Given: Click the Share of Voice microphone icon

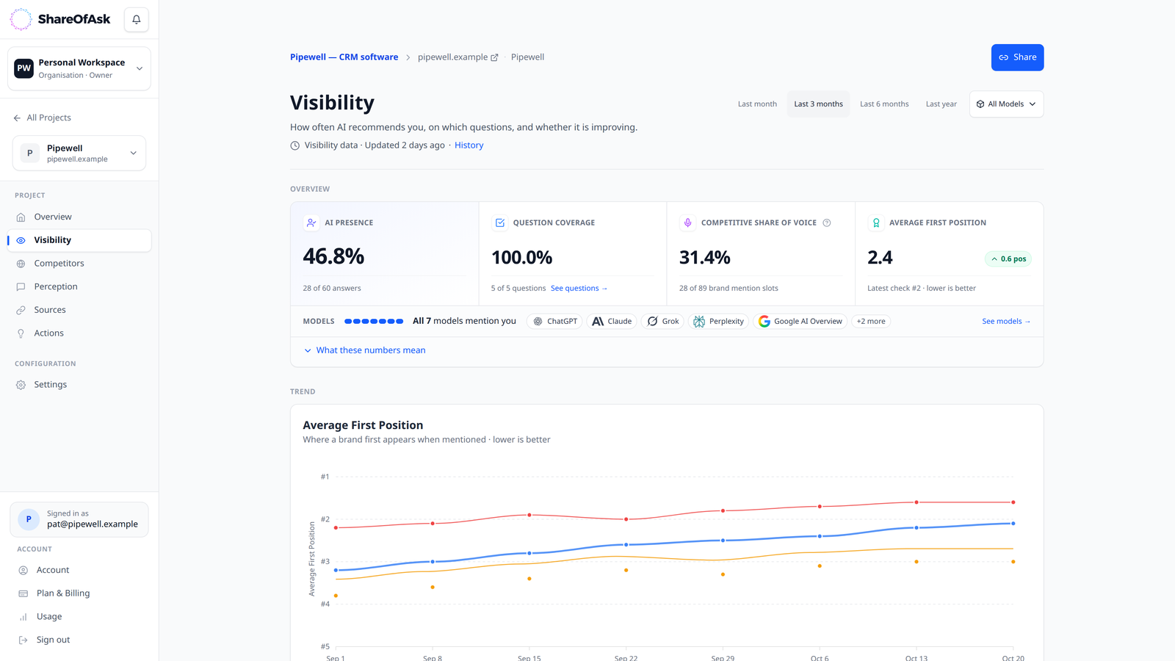Looking at the screenshot, I should pos(688,223).
